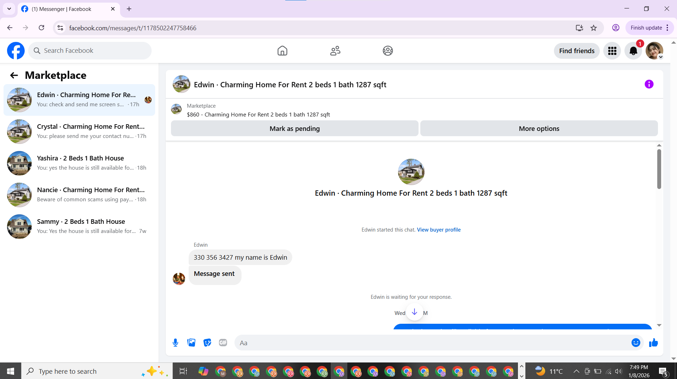Show hidden system tray icons
The width and height of the screenshot is (677, 379).
pyautogui.click(x=576, y=371)
